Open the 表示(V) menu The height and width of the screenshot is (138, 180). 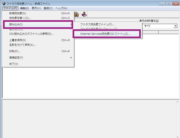coord(36,8)
